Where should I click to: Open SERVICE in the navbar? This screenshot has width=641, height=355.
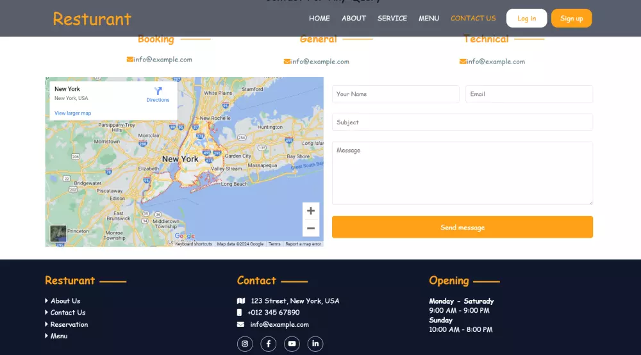click(392, 19)
